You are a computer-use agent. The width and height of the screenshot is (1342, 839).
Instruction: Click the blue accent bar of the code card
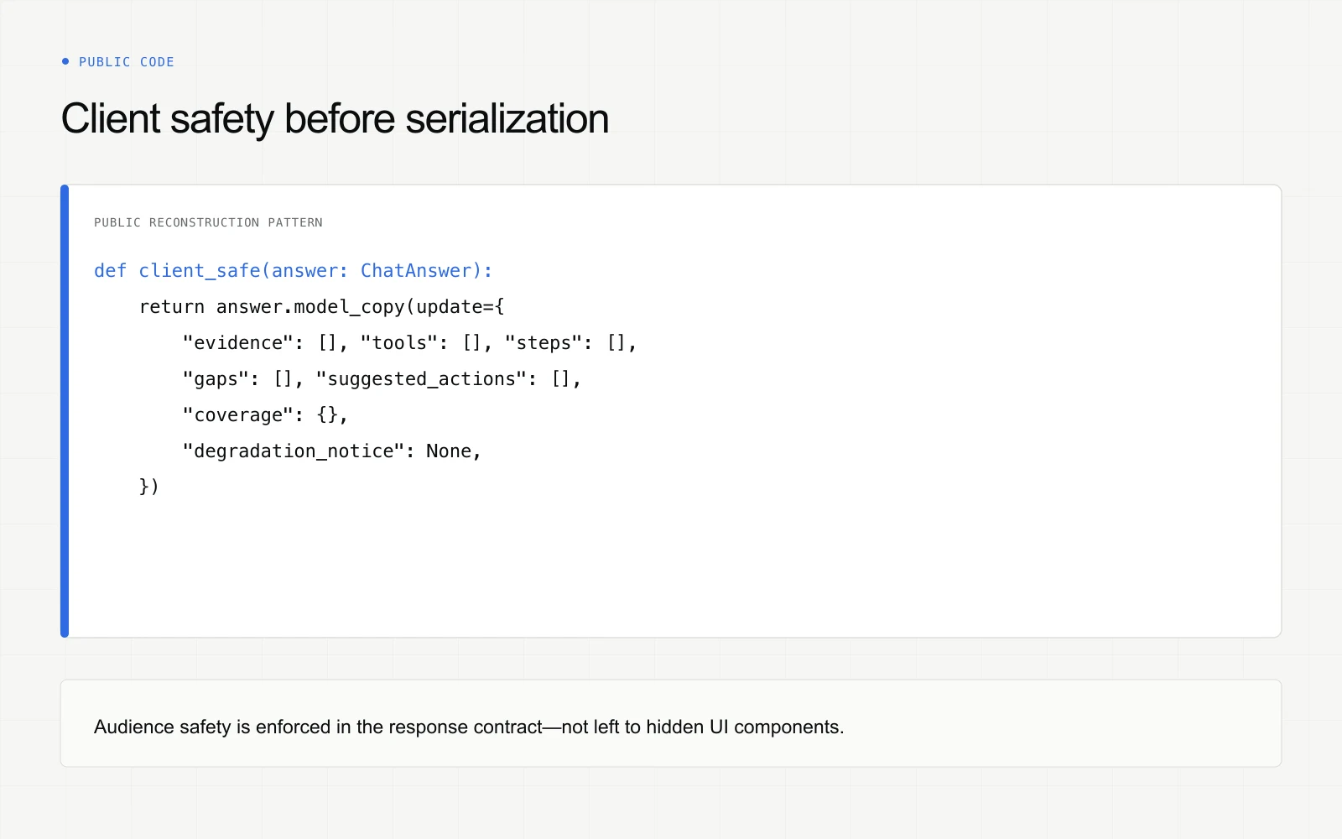click(x=65, y=411)
